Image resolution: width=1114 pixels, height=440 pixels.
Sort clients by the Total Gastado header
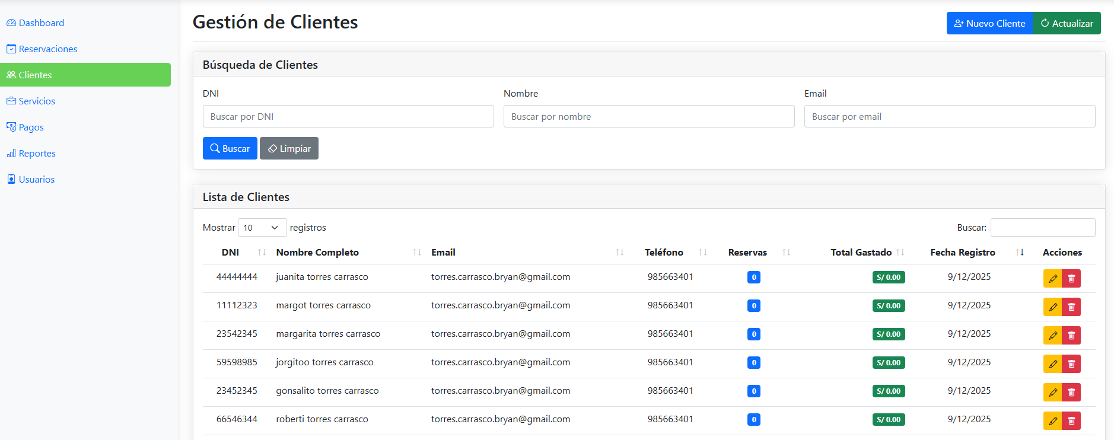(x=861, y=253)
